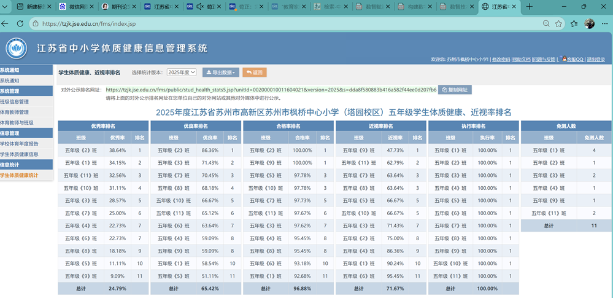Click the browser back arrow icon
The width and height of the screenshot is (613, 298).
click(x=4, y=24)
